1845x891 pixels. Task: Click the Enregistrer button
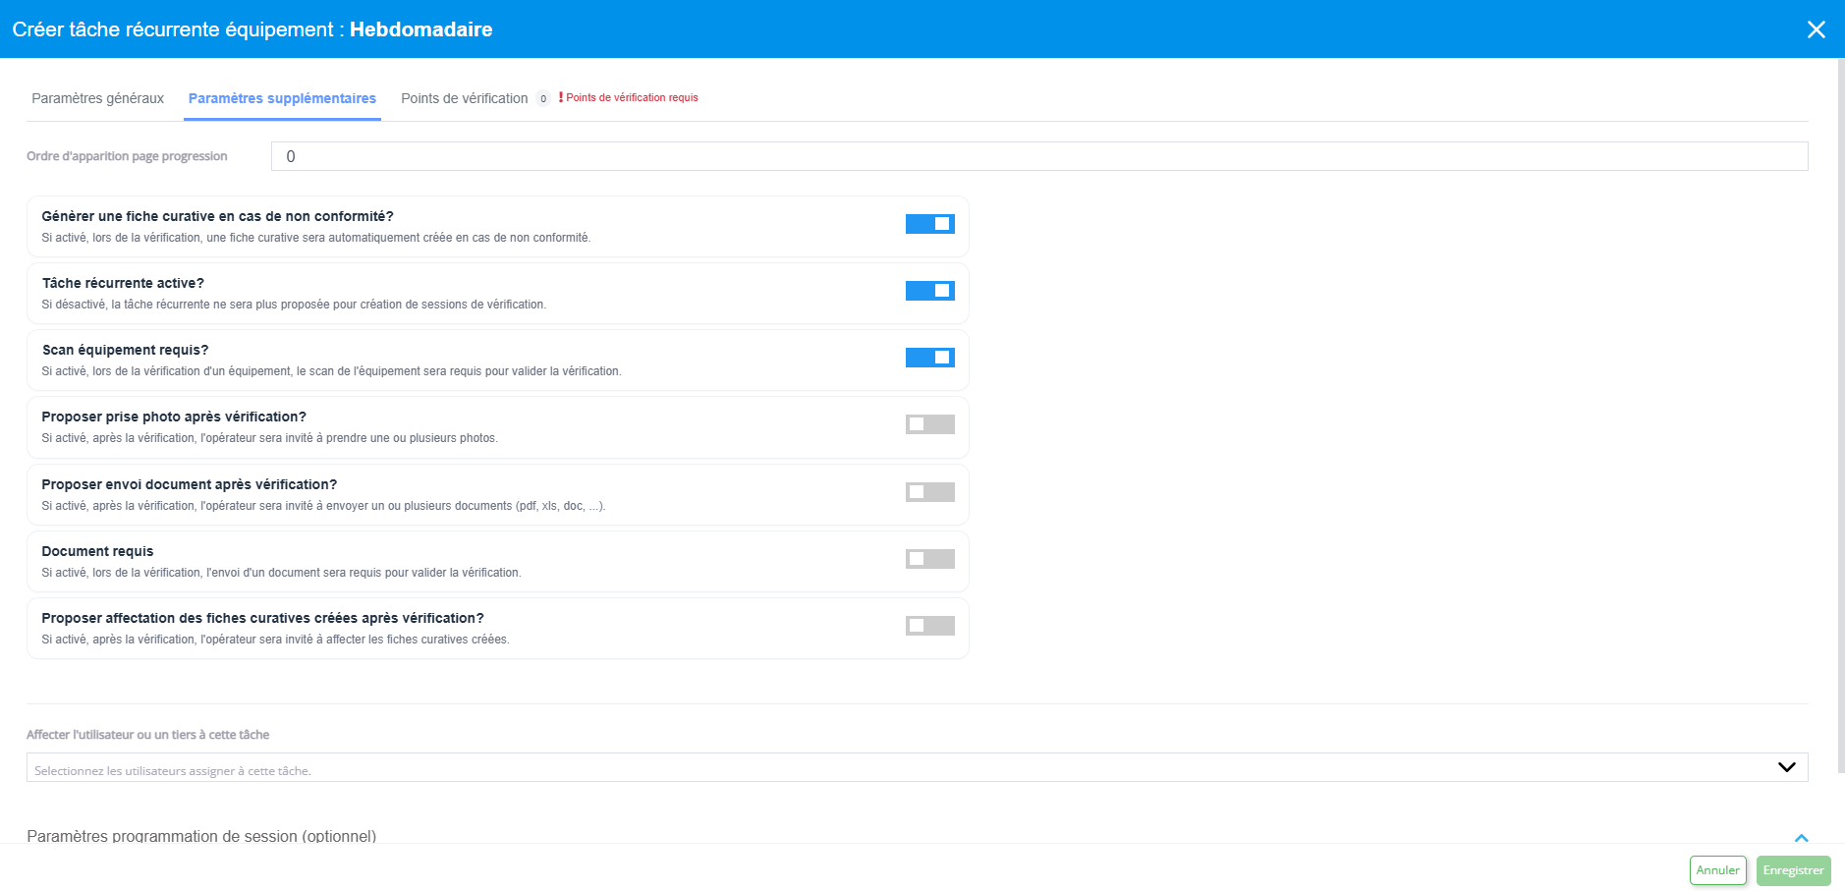pyautogui.click(x=1793, y=870)
